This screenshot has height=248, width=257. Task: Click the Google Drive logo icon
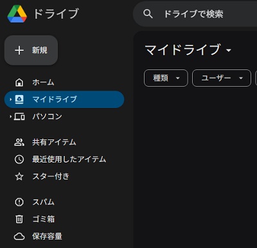17,14
